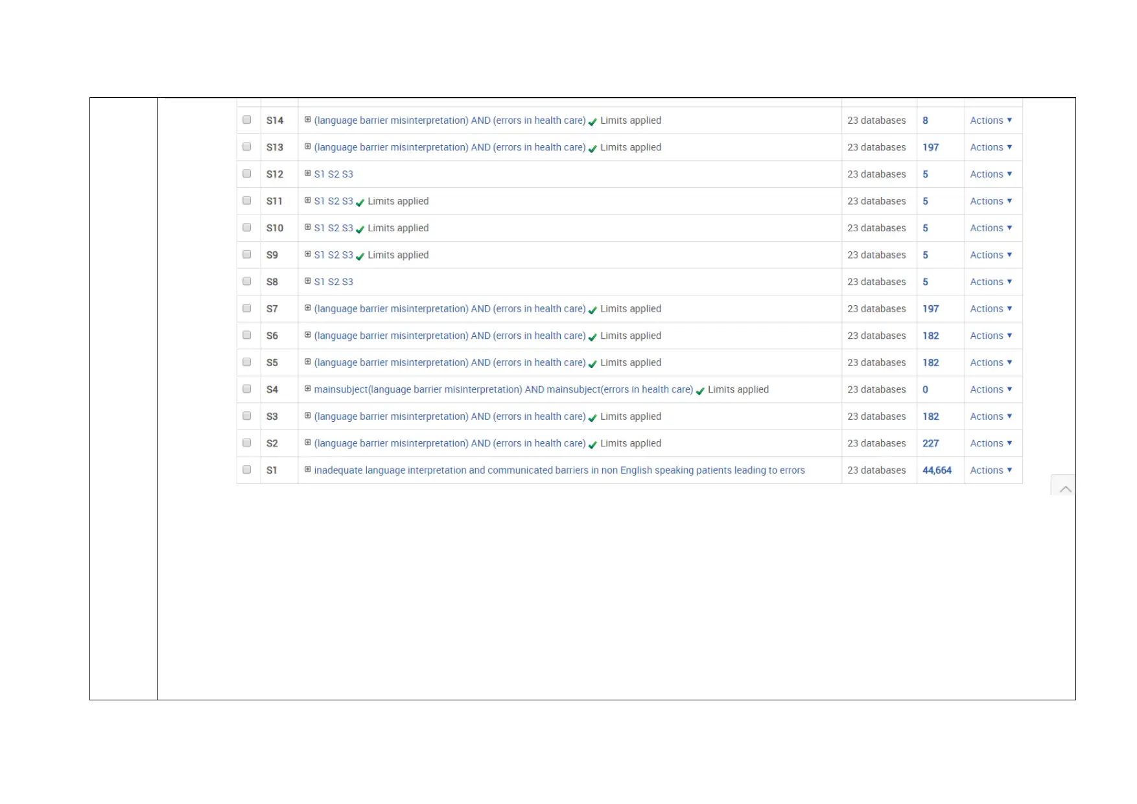Click the S5 language barrier query link

click(x=449, y=363)
